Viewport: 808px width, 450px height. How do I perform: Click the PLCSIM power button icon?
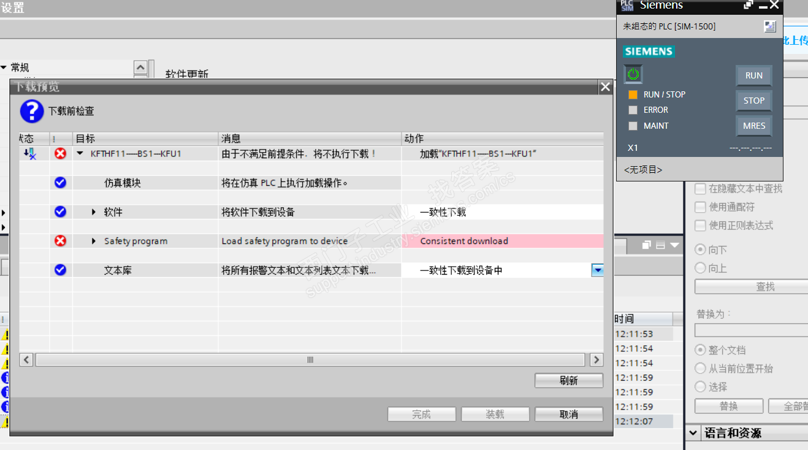click(633, 75)
